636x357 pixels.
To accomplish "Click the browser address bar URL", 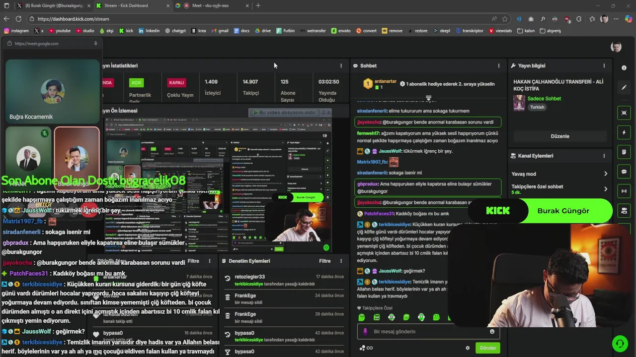I will click(73, 19).
